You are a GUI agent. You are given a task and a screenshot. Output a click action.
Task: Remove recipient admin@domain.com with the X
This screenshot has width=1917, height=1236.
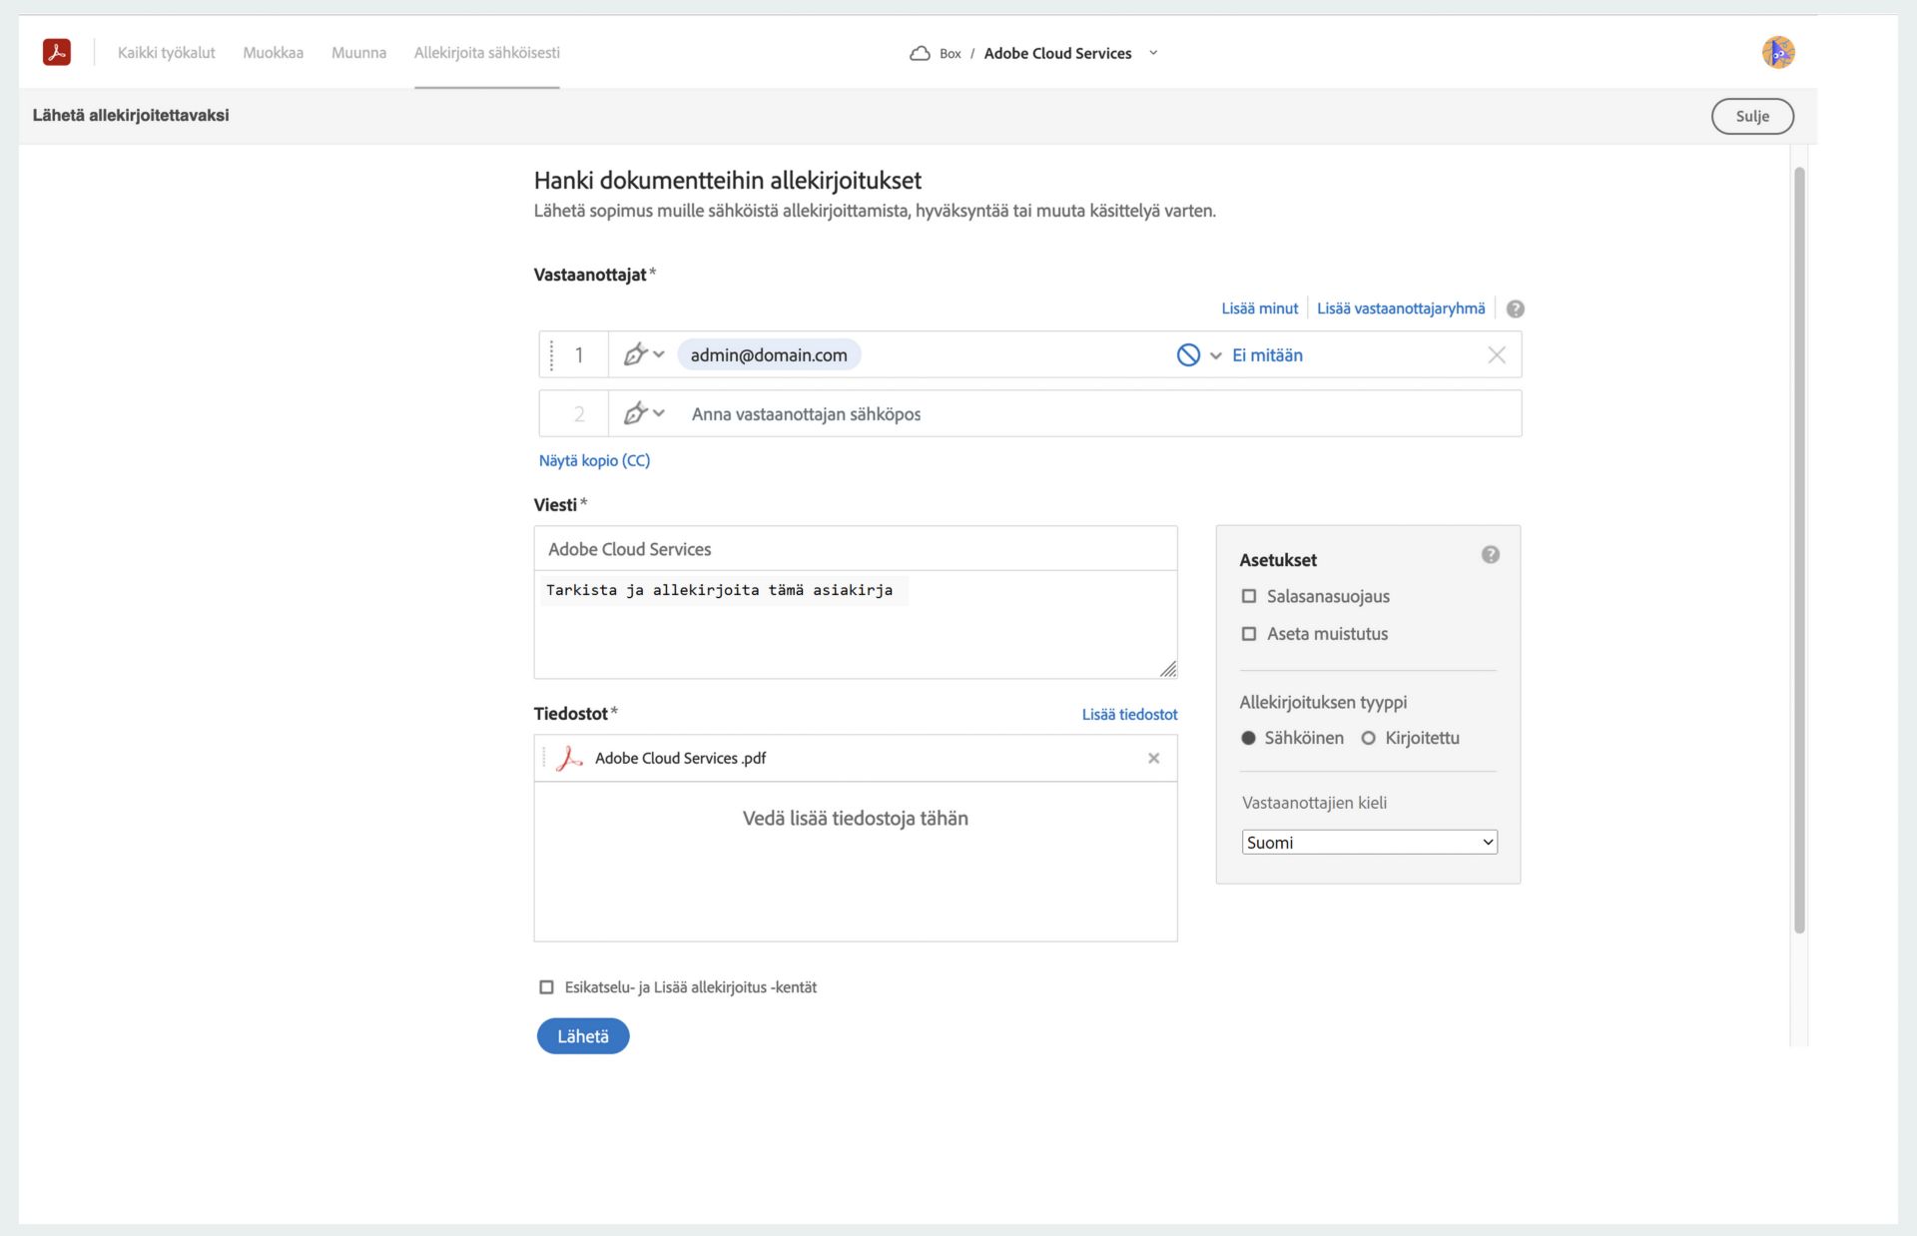coord(1496,354)
